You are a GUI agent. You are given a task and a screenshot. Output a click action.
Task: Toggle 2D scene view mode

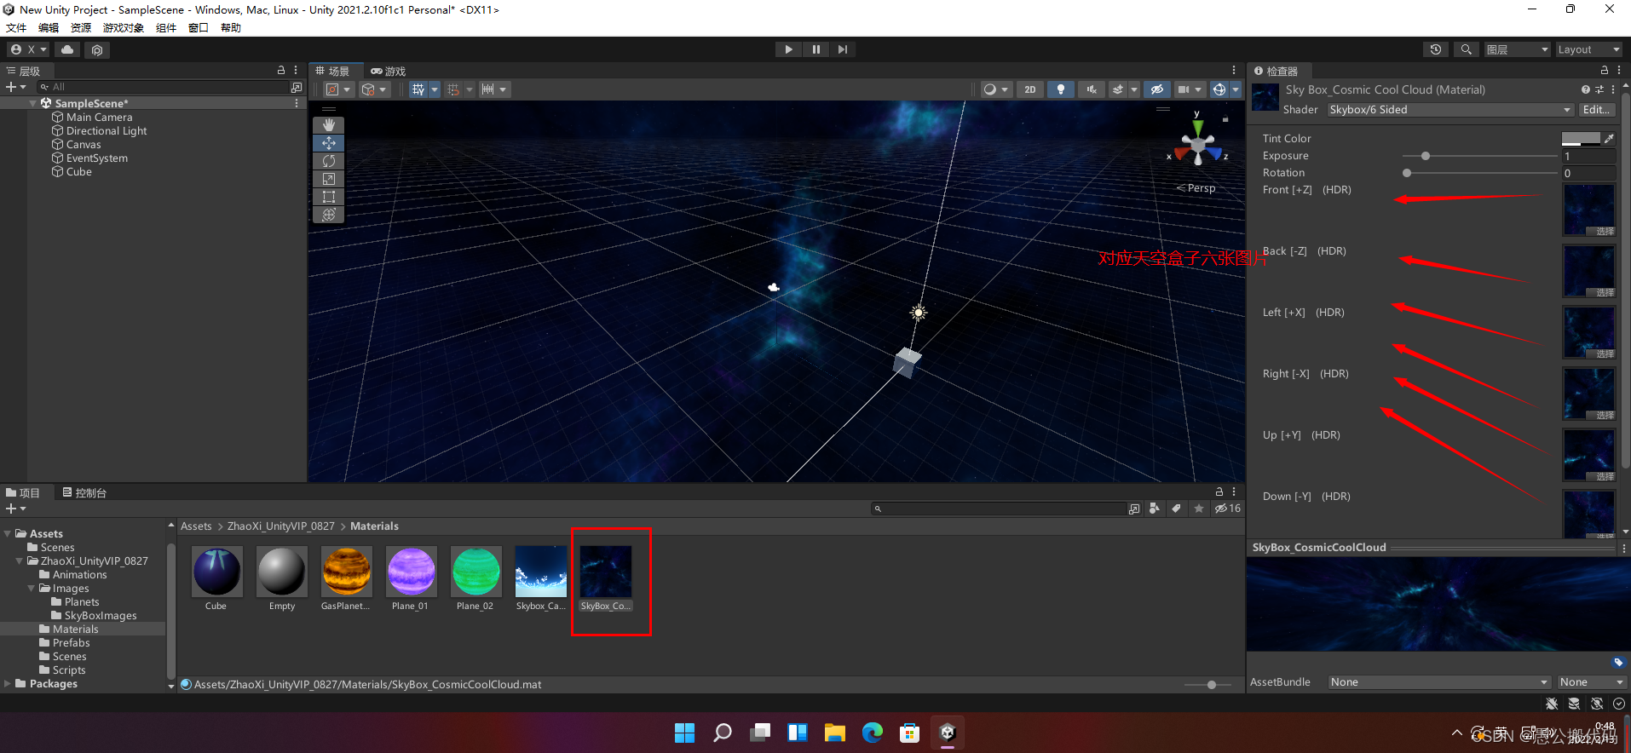1030,89
